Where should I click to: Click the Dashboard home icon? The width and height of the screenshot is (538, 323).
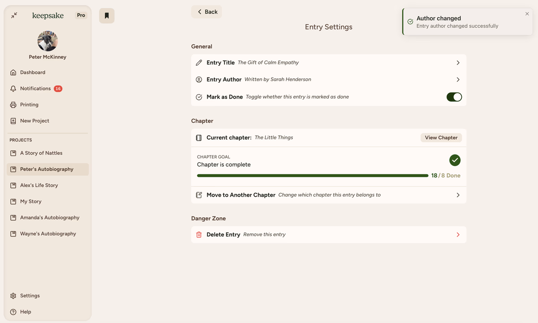coord(13,73)
